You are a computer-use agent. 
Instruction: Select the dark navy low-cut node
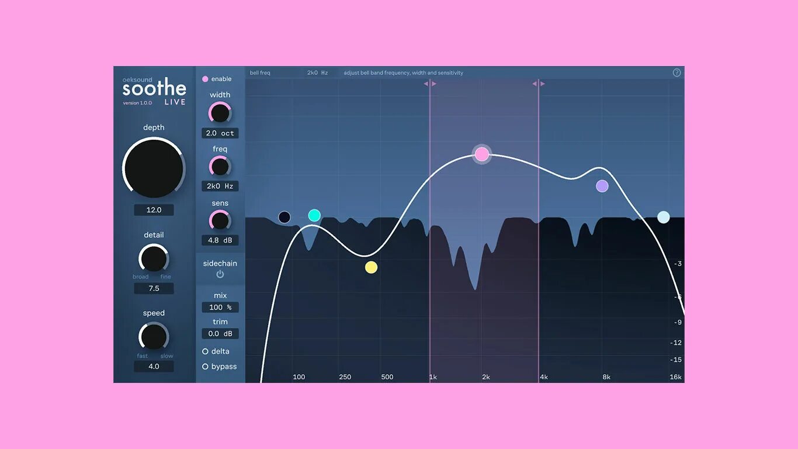click(284, 217)
